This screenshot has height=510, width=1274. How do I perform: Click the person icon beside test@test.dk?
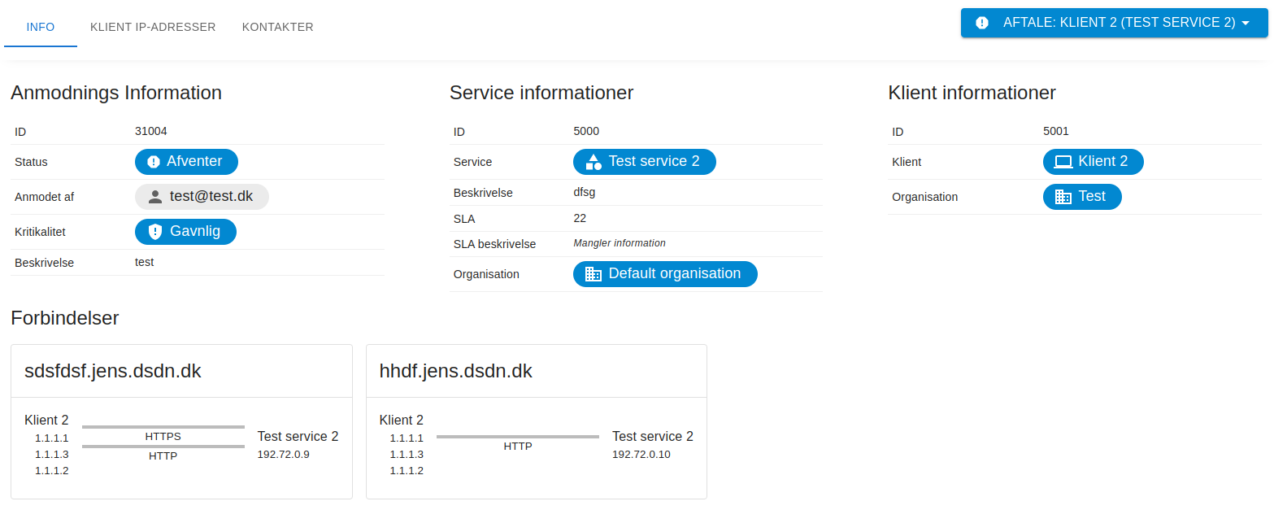tap(155, 197)
